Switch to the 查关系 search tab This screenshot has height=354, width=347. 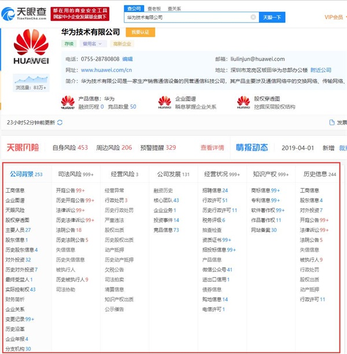click(x=174, y=9)
